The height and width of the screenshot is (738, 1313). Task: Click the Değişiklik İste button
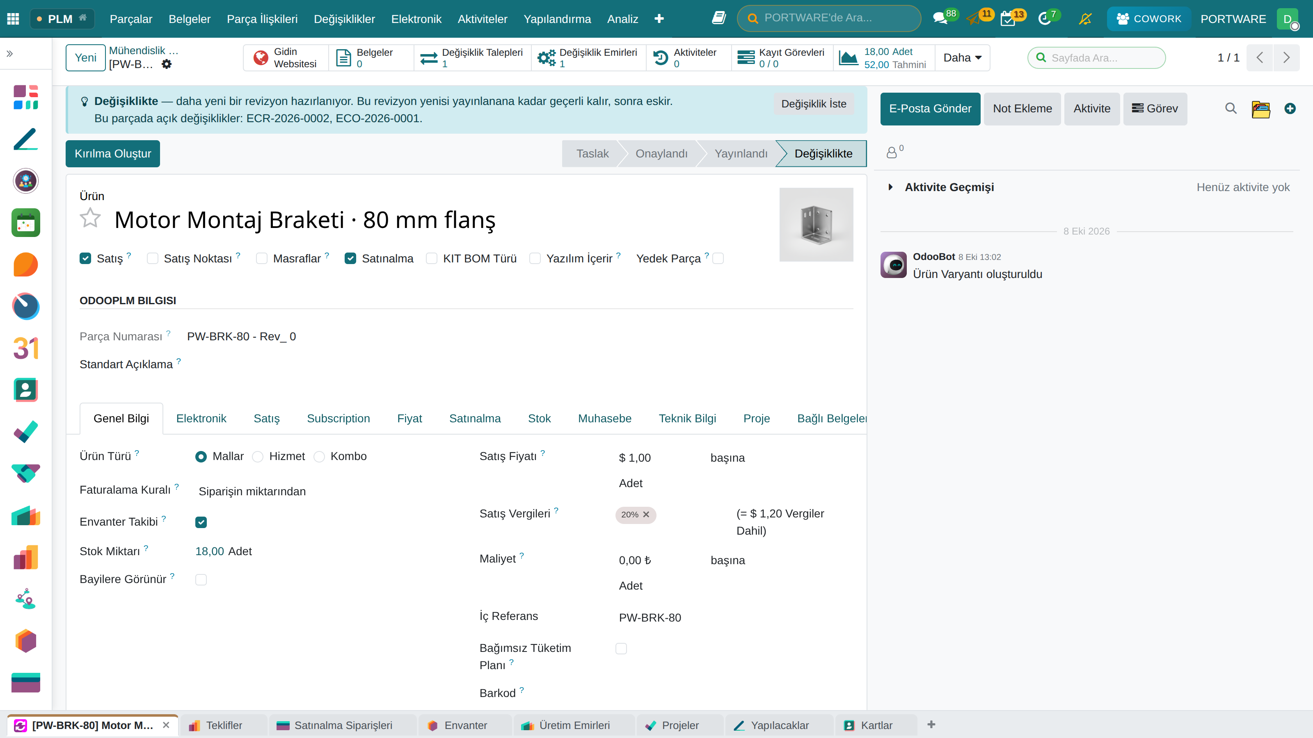(x=814, y=104)
